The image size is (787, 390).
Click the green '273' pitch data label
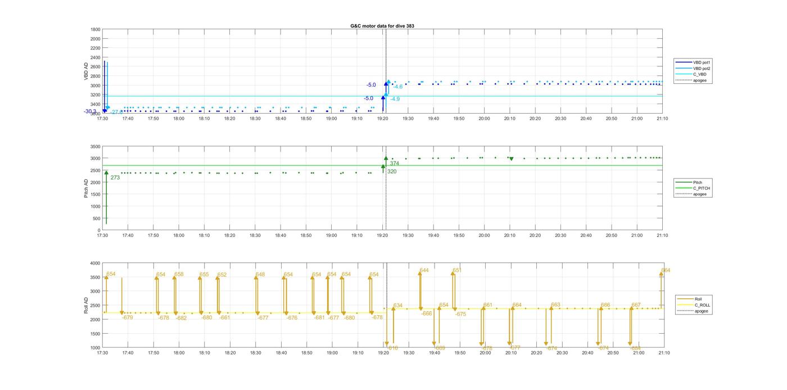pos(115,178)
